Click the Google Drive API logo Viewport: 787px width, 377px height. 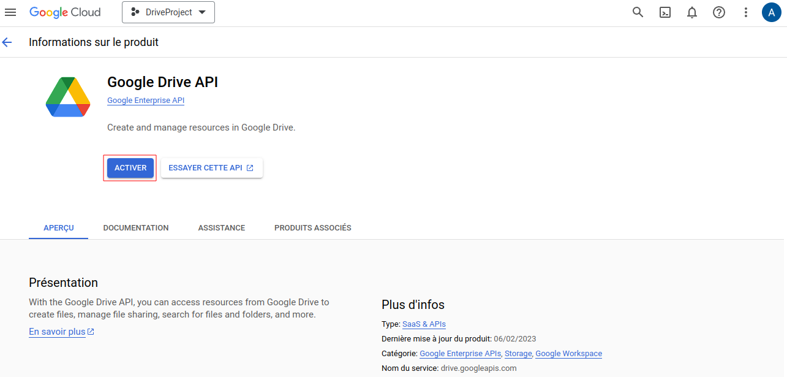[x=67, y=96]
